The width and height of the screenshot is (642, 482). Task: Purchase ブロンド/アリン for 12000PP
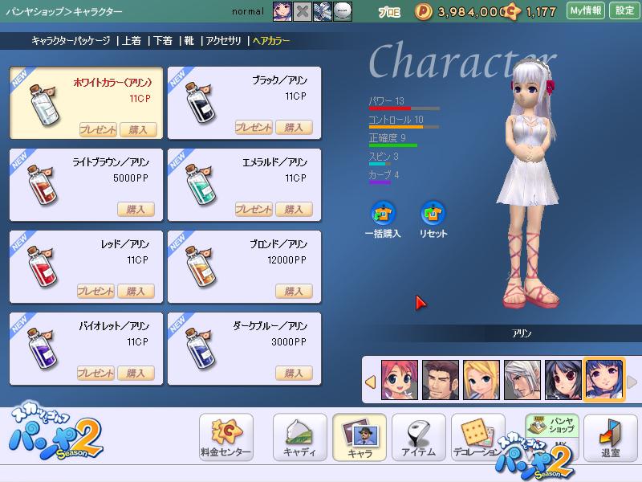[294, 291]
